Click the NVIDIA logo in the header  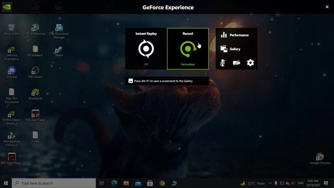(7, 7)
